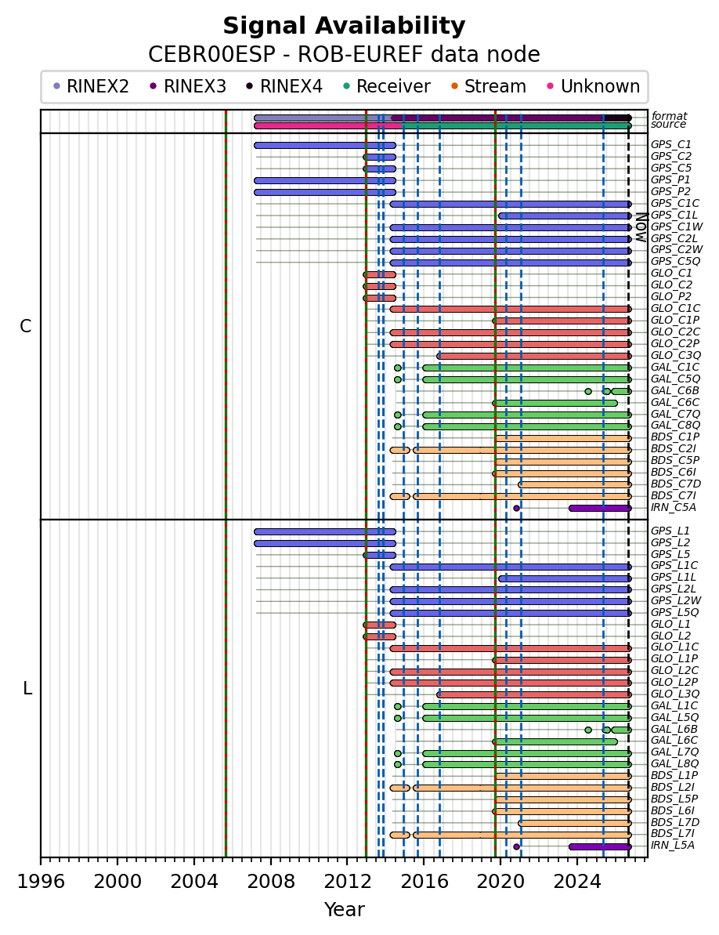Click the 2016 year tick label
The width and height of the screenshot is (719, 935).
[x=424, y=882]
